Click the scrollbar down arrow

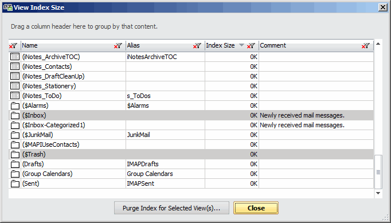pos(378,193)
